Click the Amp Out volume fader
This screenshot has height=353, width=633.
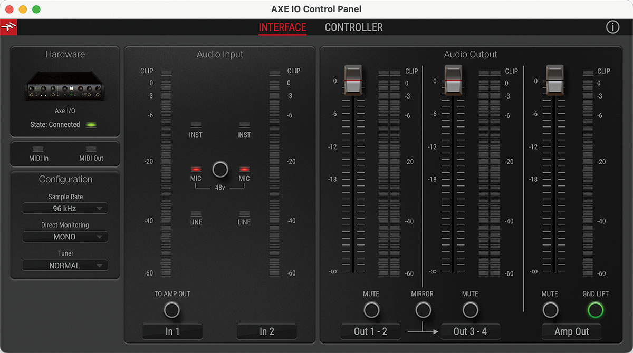[554, 80]
